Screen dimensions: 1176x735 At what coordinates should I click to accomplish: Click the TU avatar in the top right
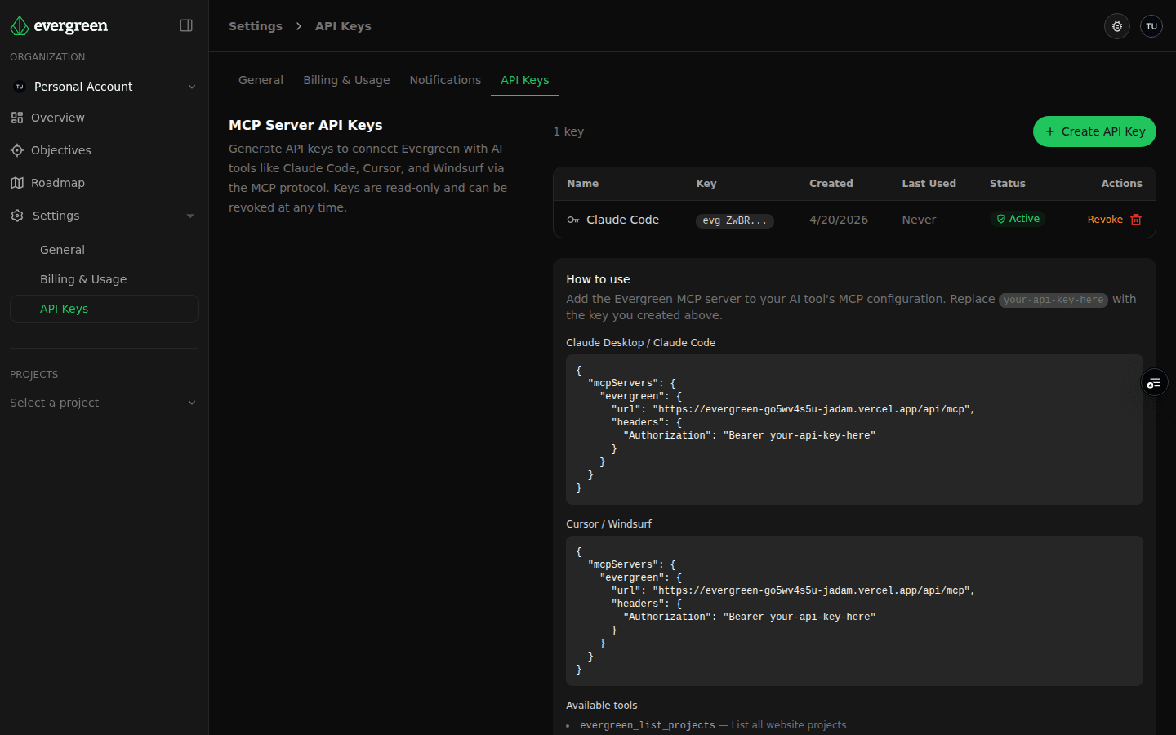[x=1151, y=25]
